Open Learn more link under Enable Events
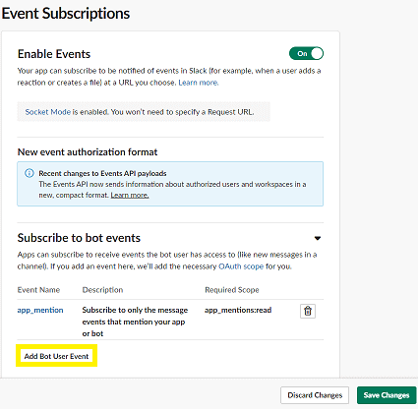 tap(199, 83)
